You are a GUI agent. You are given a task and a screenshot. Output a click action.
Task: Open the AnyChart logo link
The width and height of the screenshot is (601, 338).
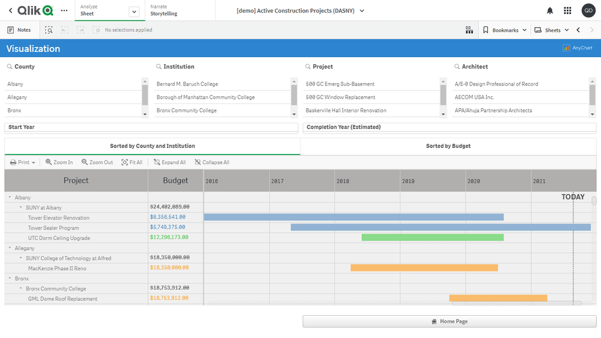coord(578,48)
